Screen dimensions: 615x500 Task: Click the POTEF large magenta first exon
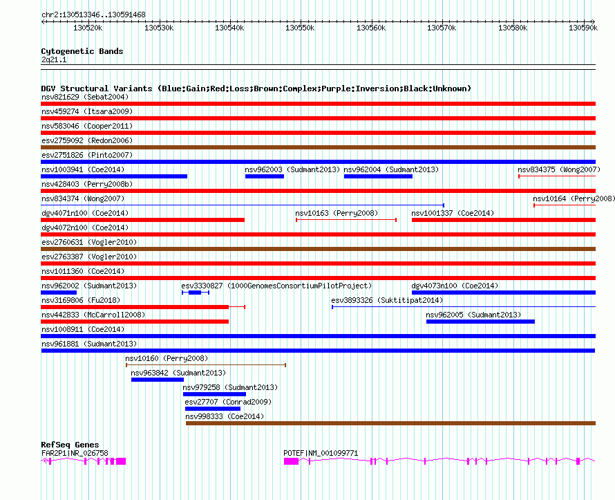(292, 461)
